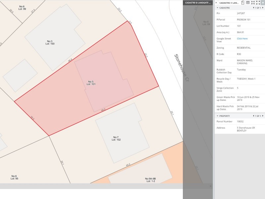265x199 pixels.
Task: Click the No:9A-9B Lot 1-2 parcel
Action: tap(150, 179)
